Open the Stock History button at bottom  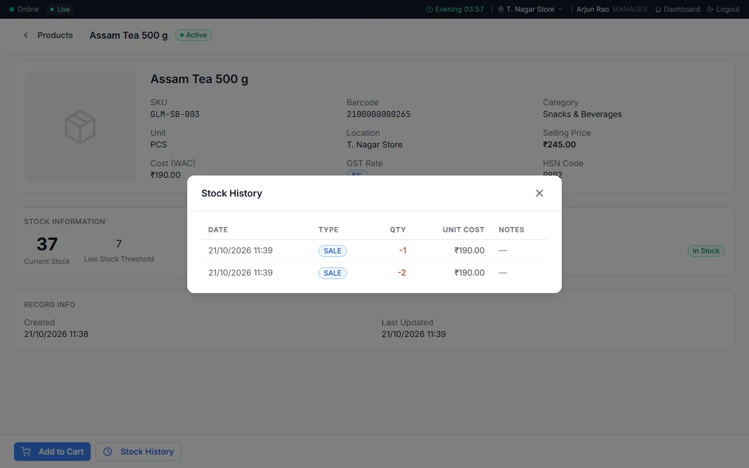[138, 452]
